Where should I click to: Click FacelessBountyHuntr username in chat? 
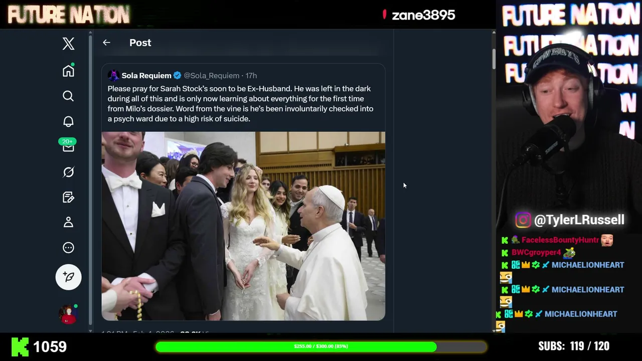[560, 240]
